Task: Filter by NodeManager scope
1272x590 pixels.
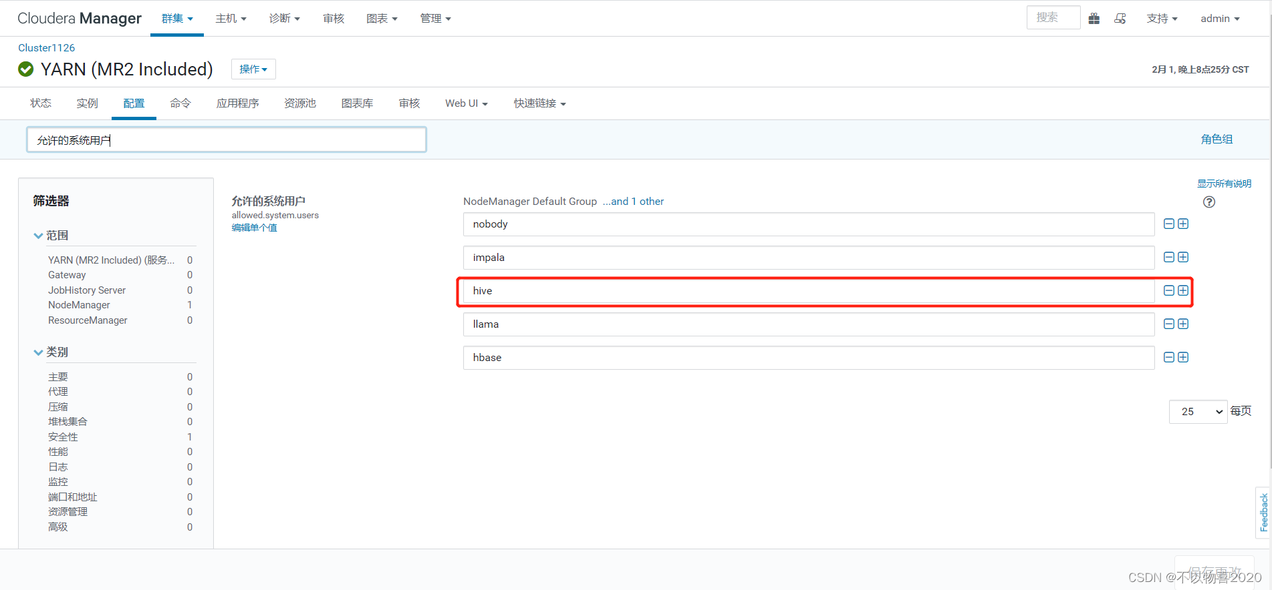Action: tap(79, 305)
